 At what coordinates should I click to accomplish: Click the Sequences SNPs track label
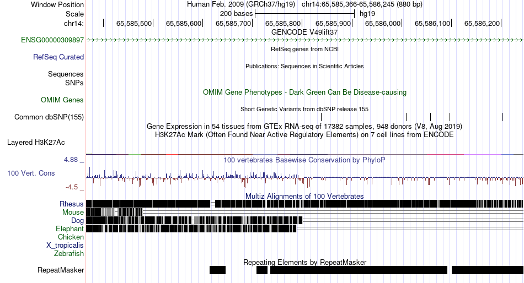pos(66,78)
